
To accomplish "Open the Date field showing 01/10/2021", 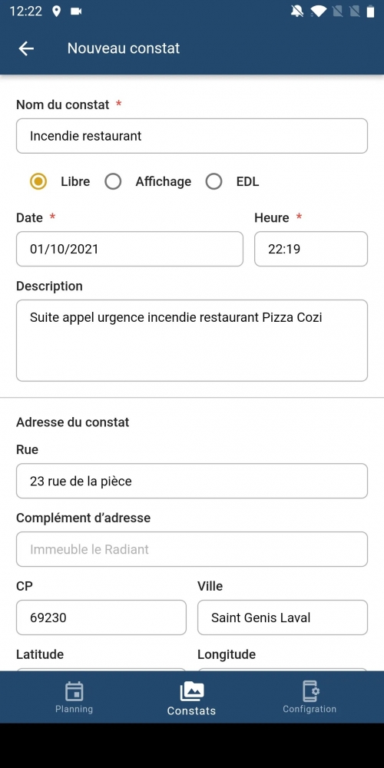I will [130, 249].
